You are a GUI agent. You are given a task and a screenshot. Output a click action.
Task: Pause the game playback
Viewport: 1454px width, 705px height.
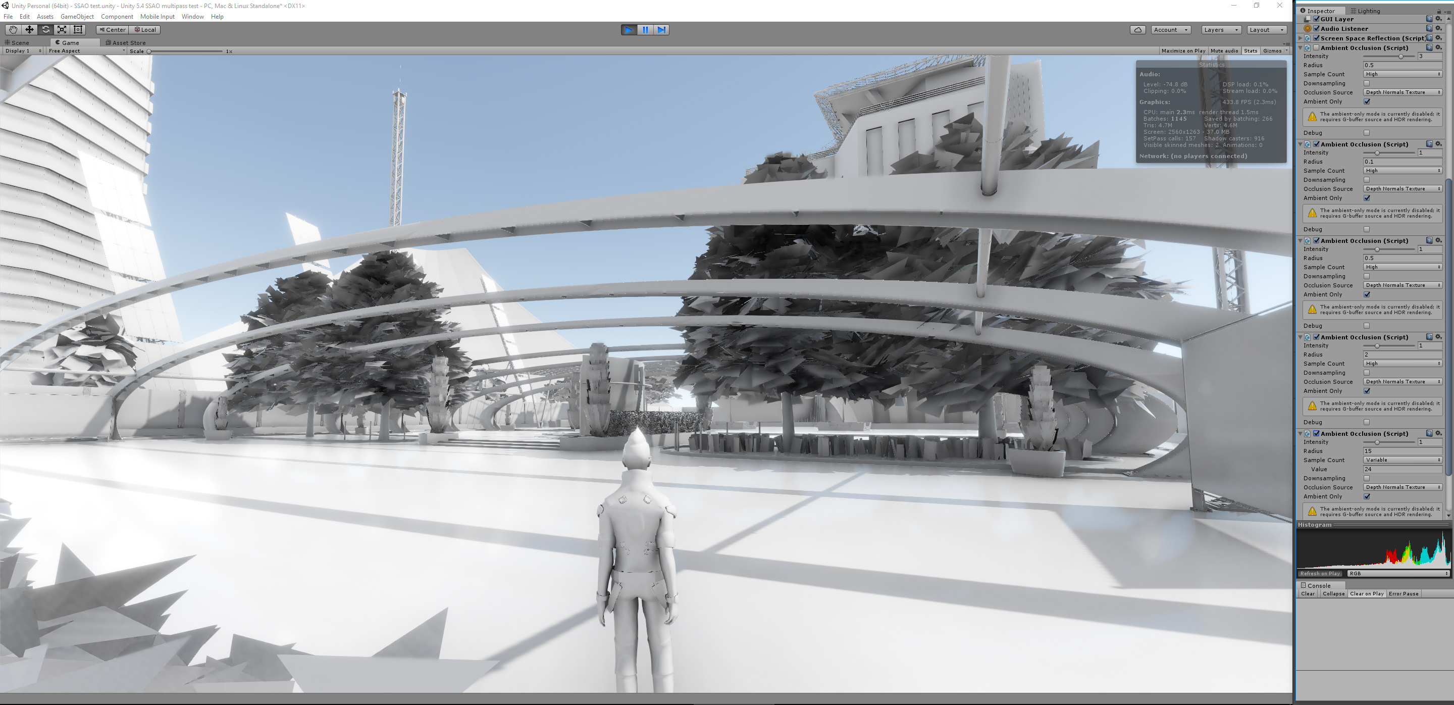tap(645, 30)
